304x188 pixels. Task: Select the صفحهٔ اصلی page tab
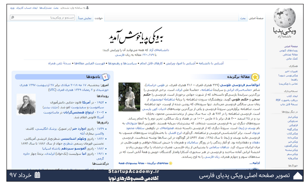[256, 18]
